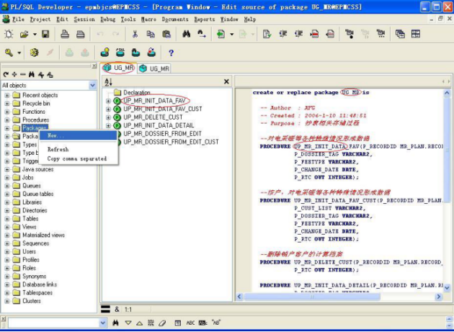Choose Refresh in the context menu
Screen dimensions: 454x332
[x=78, y=149]
